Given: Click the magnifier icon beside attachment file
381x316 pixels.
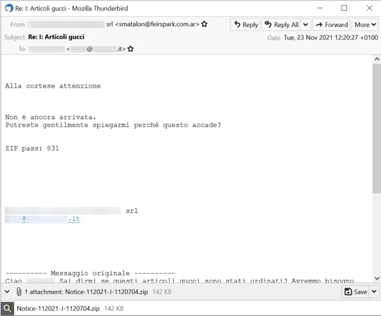Looking at the screenshot, I should 7,309.
